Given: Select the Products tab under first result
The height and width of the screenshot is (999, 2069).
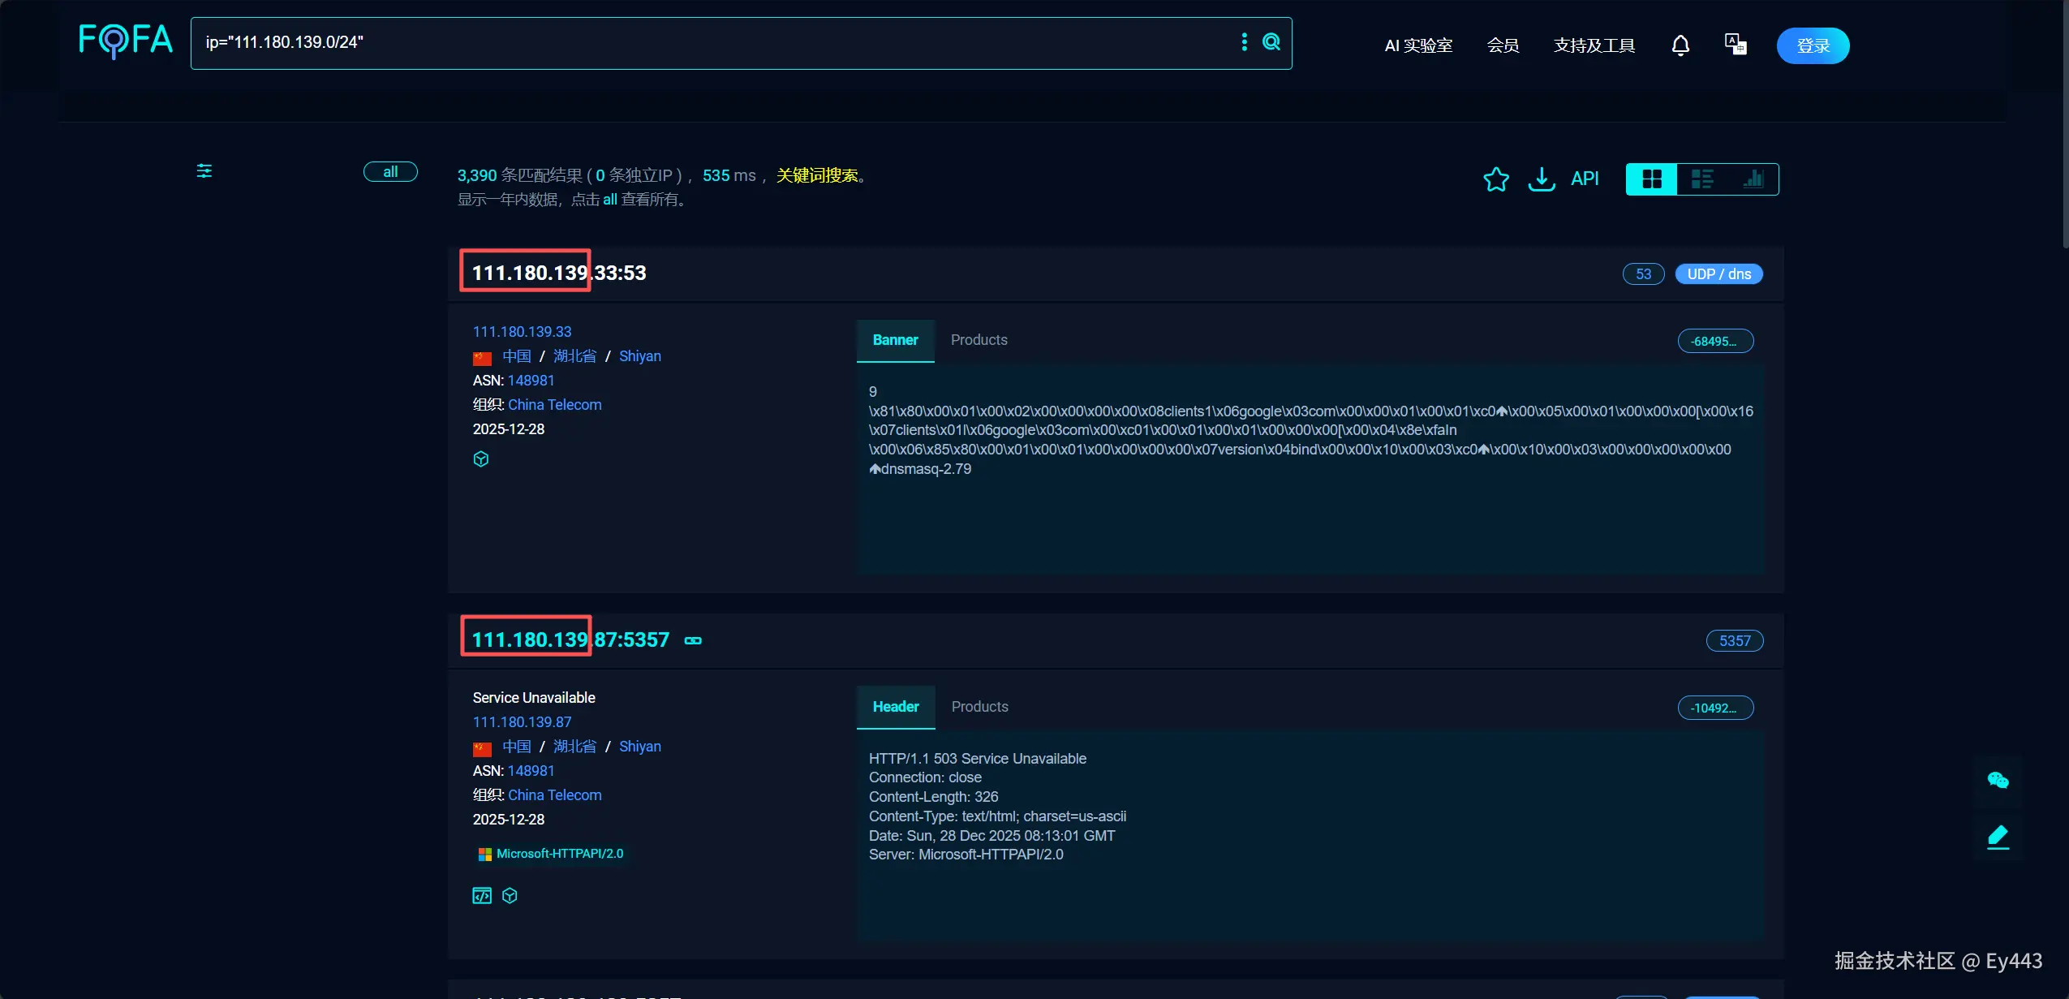Looking at the screenshot, I should [979, 340].
